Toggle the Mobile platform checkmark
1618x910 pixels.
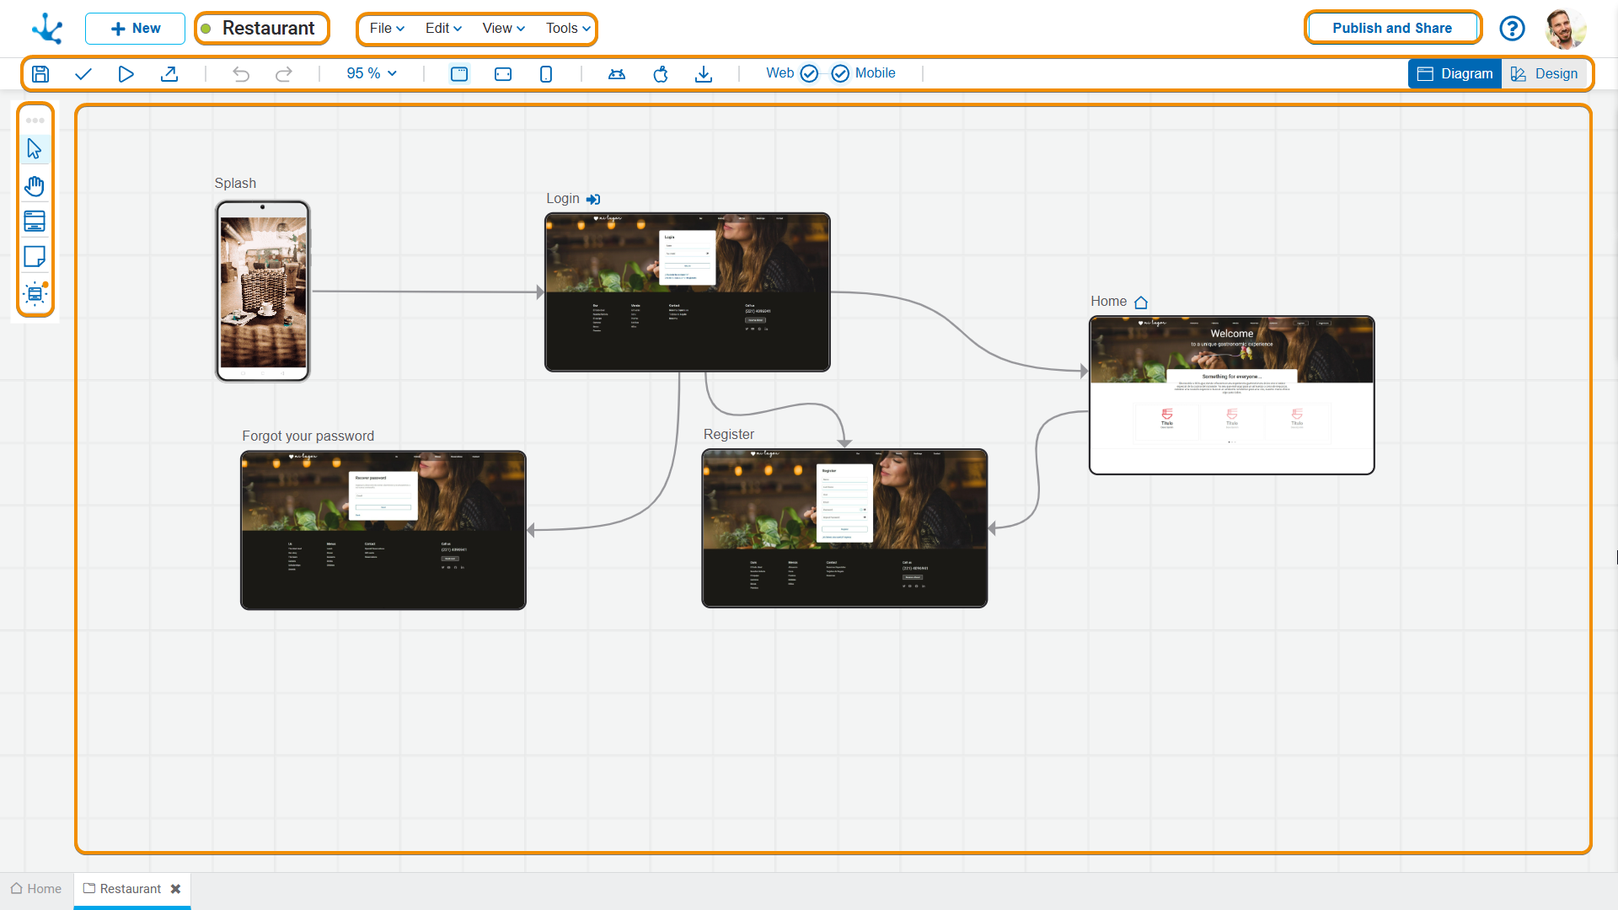coord(840,73)
